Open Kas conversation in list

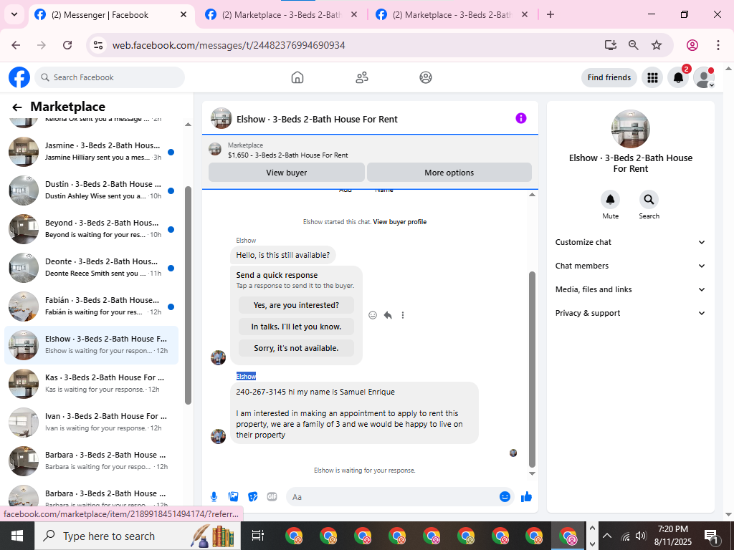pos(91,384)
